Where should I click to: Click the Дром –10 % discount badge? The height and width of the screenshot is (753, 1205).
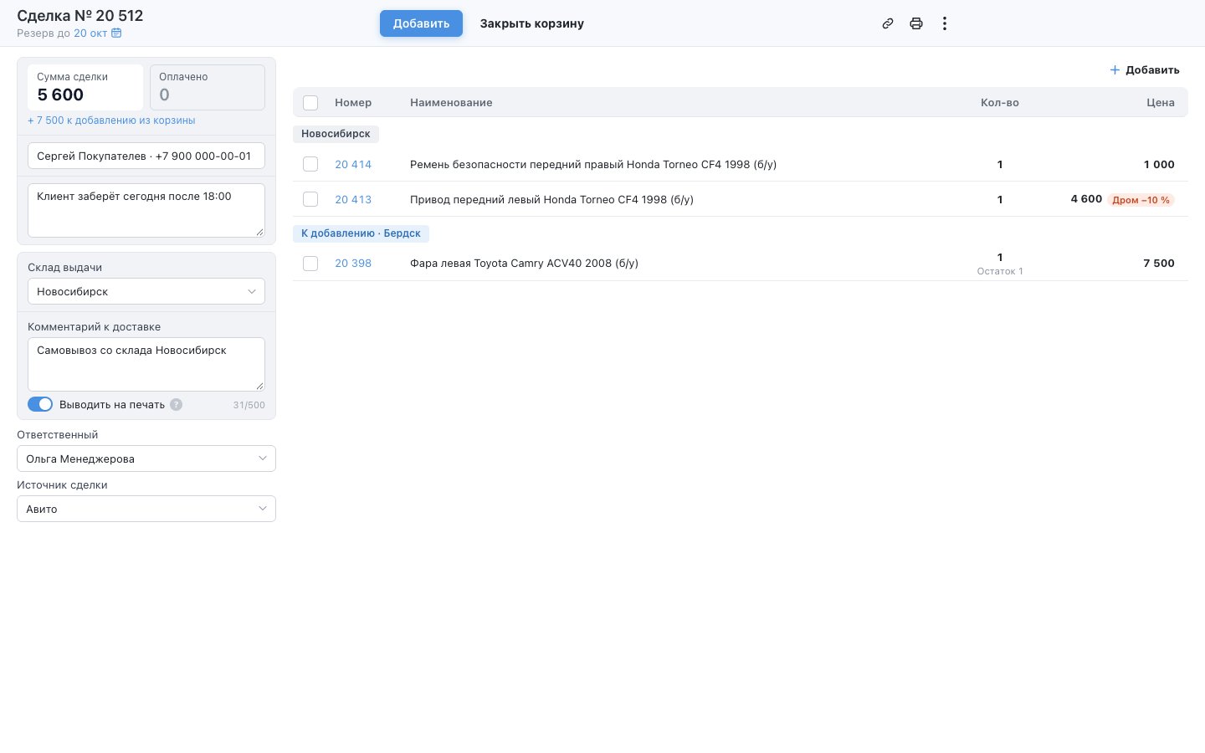coord(1141,200)
